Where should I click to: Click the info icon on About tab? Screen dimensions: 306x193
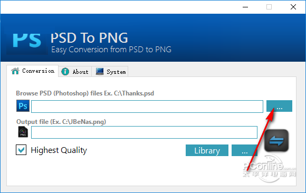pos(65,72)
